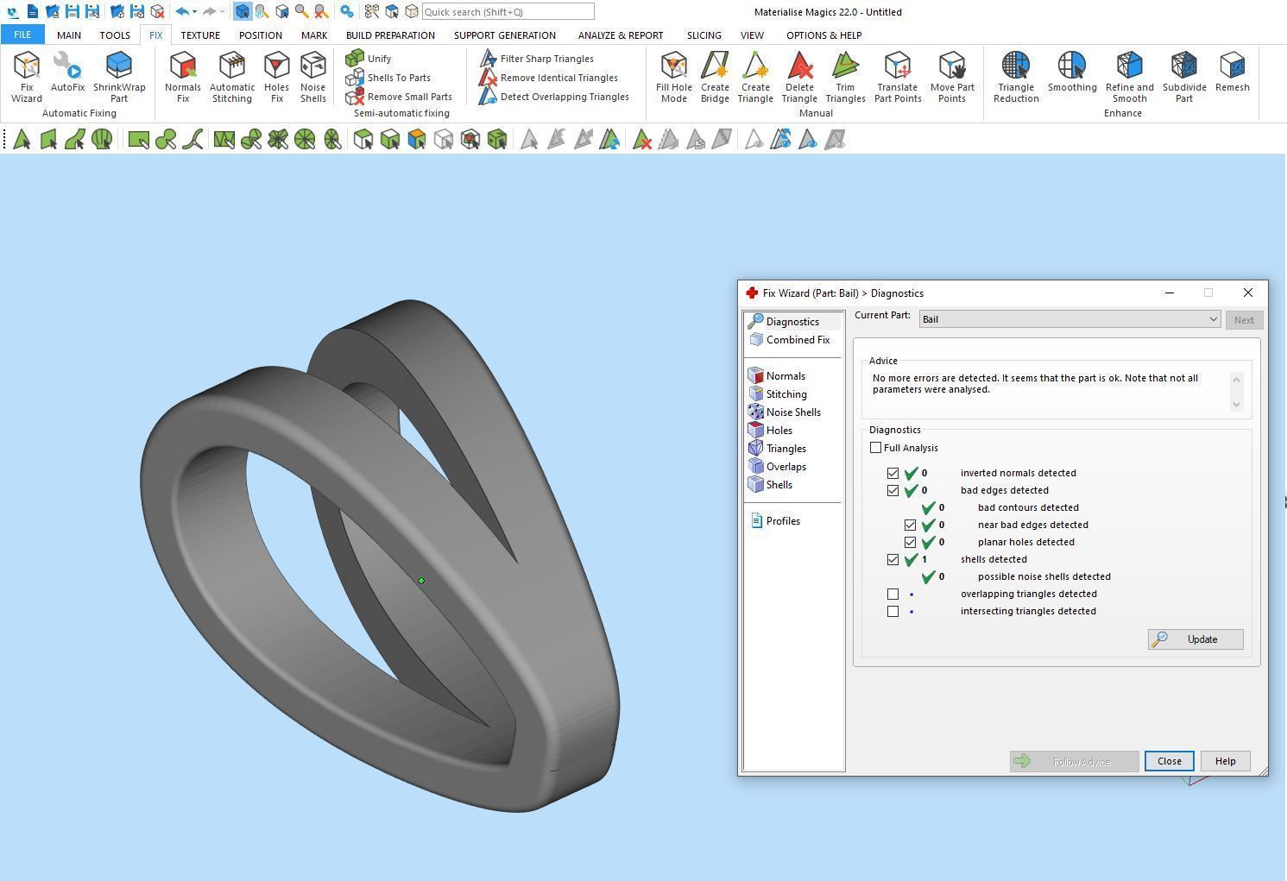Switch to the TOOLS tab
This screenshot has height=881, width=1287.
click(115, 35)
